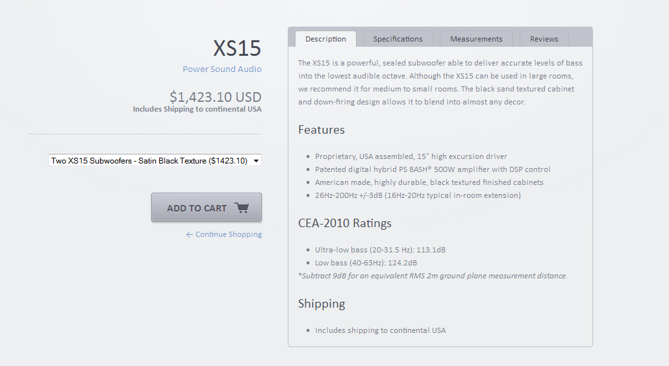Click the CEA-2010 Ratings heading
This screenshot has height=366, width=669.
click(x=345, y=223)
